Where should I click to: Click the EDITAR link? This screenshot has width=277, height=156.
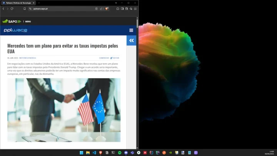115,58
